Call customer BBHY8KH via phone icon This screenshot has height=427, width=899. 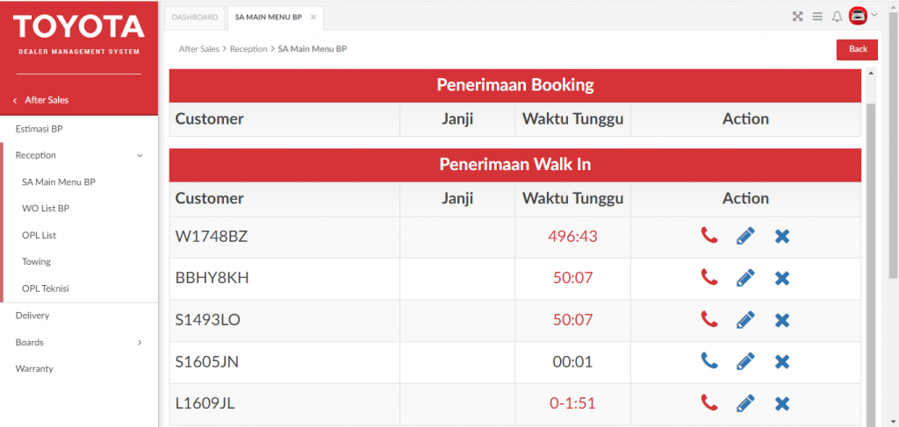(708, 277)
